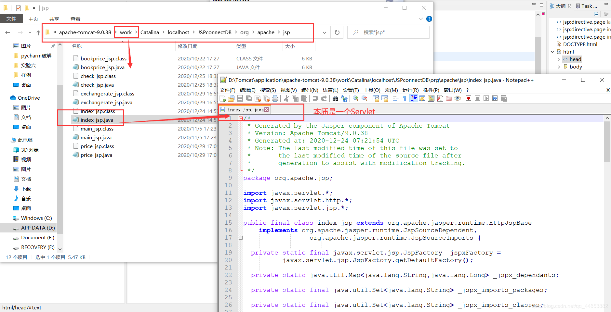
Task: Toggle indent guide icon in Notepad++
Action: [414, 98]
